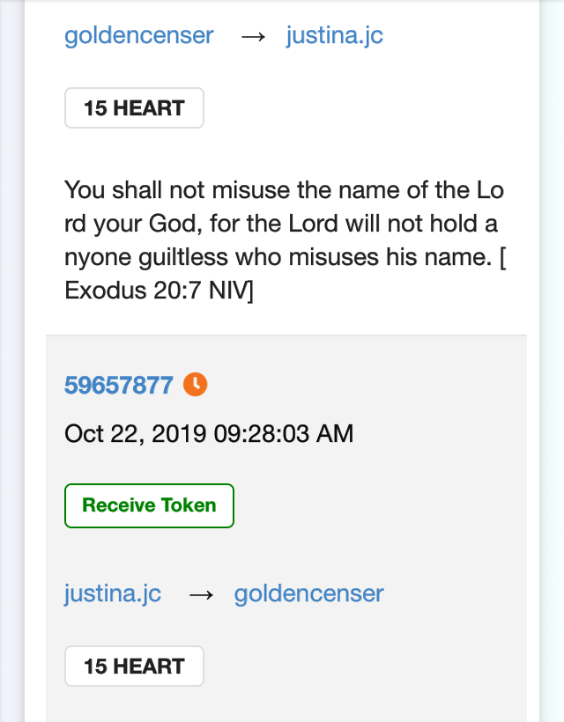
Task: Open sender goldencenser's profile above the memo
Action: 139,36
